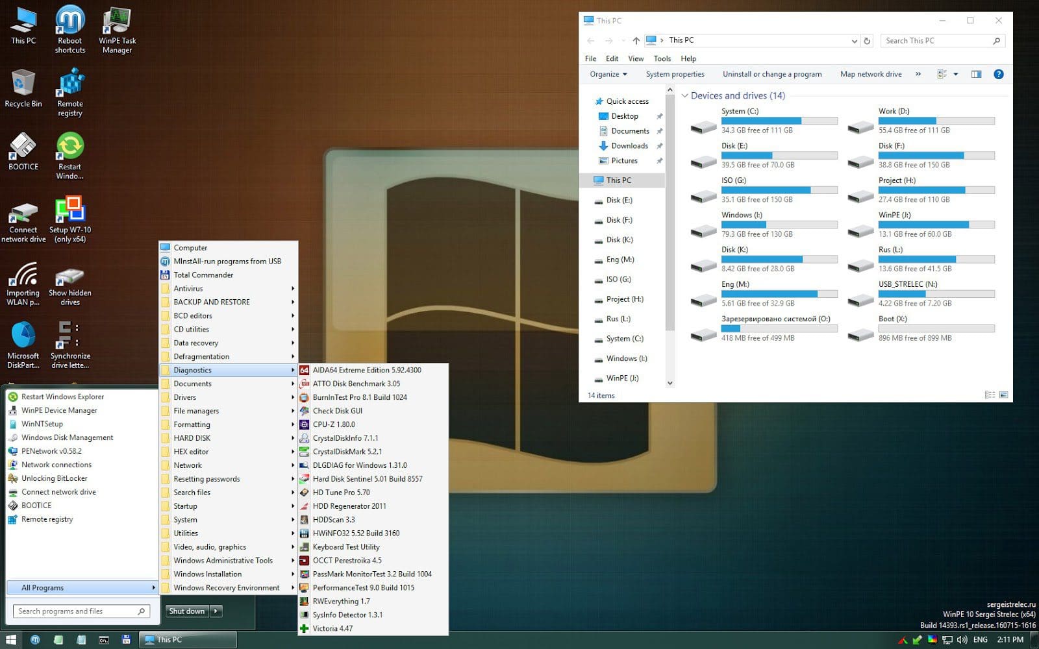Screen dimensions: 1039x649
Task: Open the Reboot shortcuts desktop icon
Action: pos(70,29)
